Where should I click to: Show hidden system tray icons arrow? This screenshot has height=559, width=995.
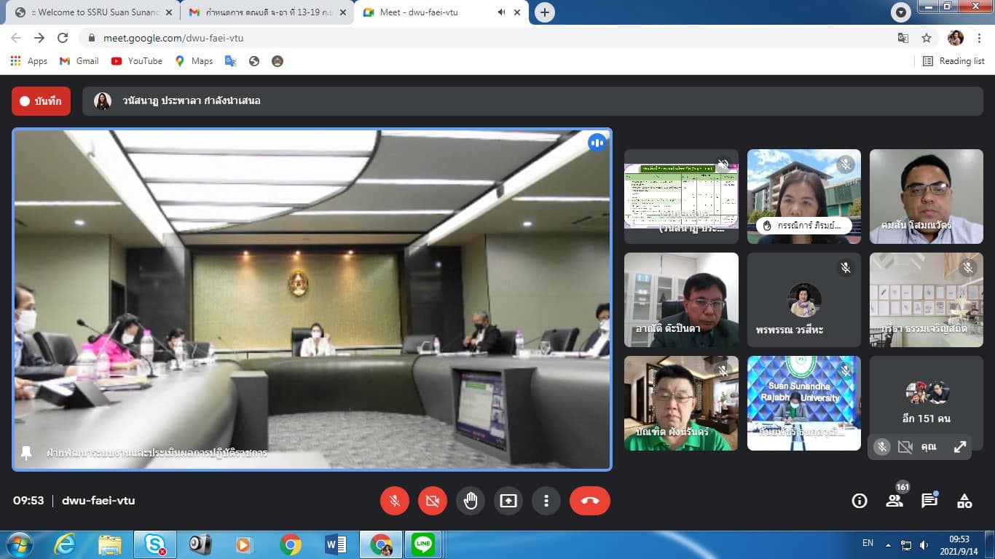click(888, 544)
